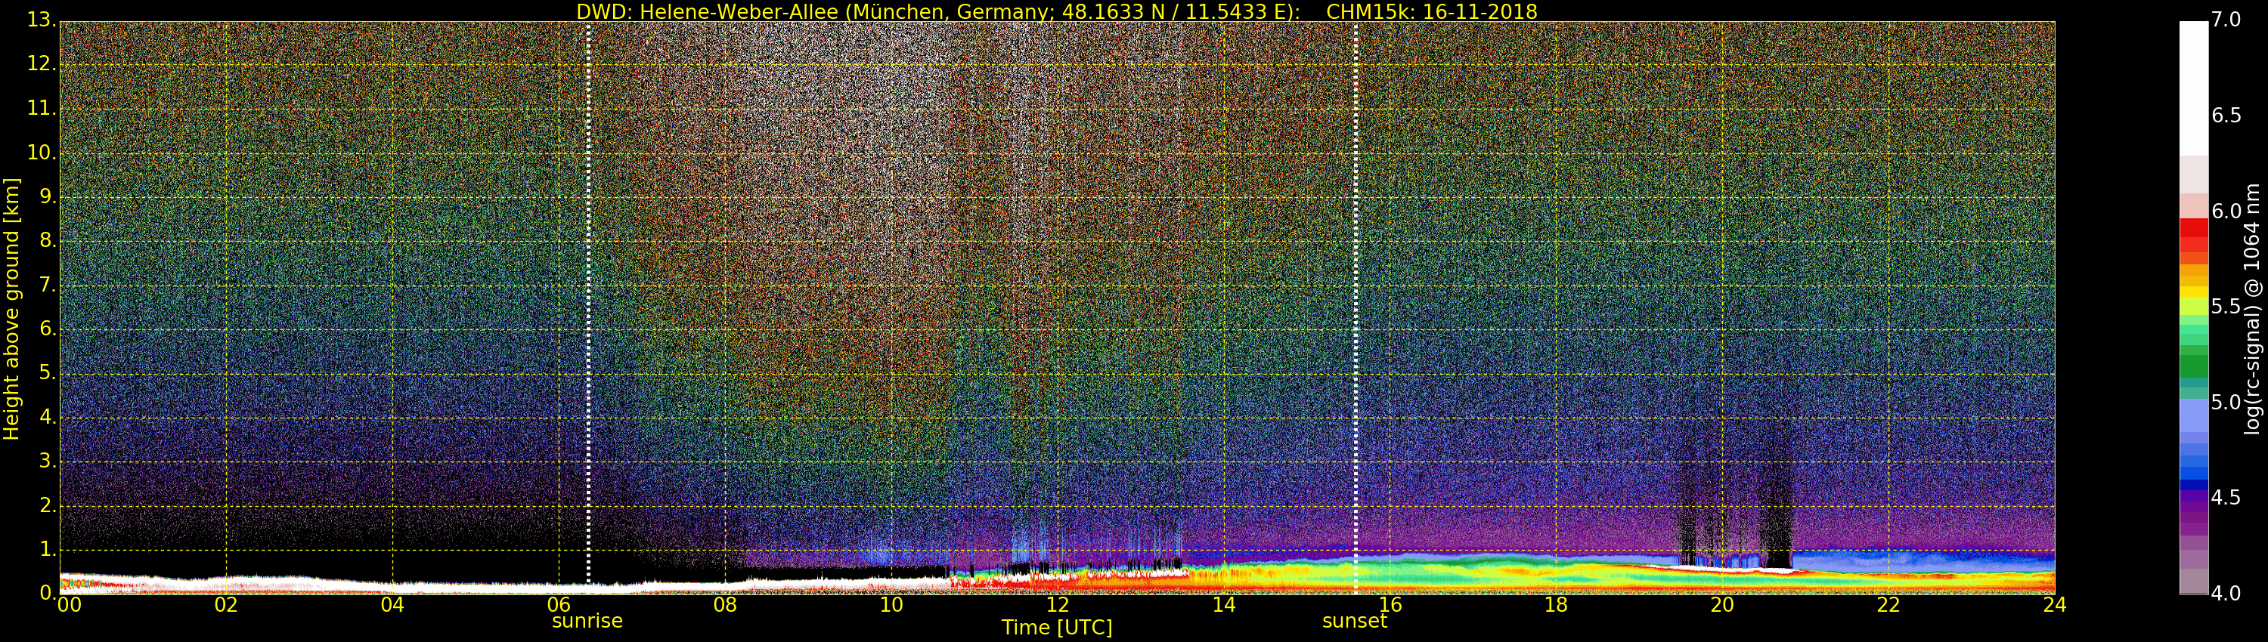Click the 'DWD: Helene-Weber-Allee' station title
This screenshot has height=642, width=2268.
pyautogui.click(x=706, y=11)
